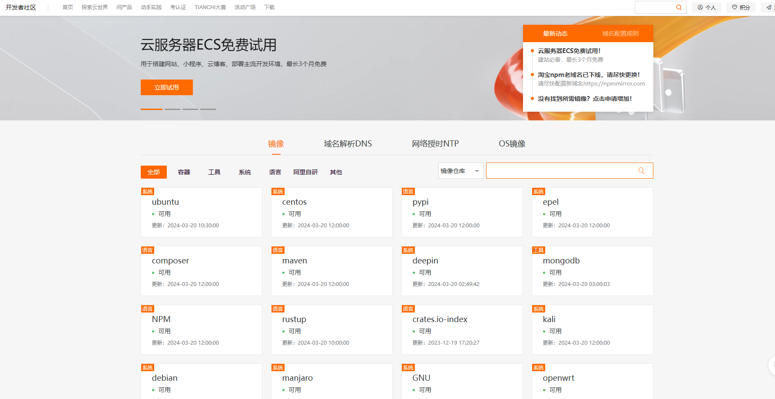Open the mongodb mirror card
This screenshot has width=775, height=399.
coord(593,271)
